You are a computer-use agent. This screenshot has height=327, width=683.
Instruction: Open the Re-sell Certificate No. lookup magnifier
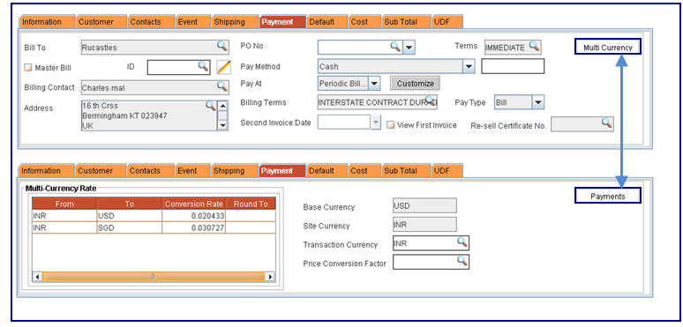click(x=607, y=123)
